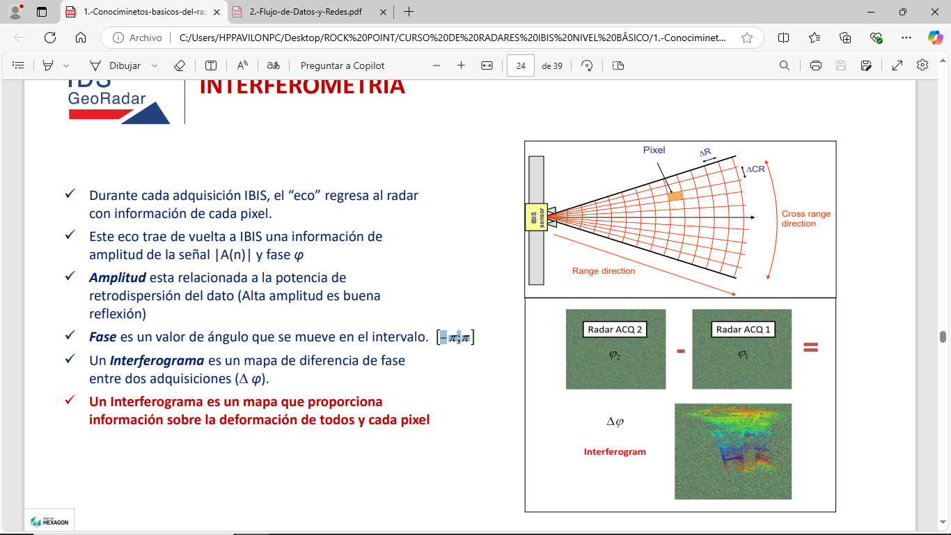
Task: Toggle the page view layout button
Action: click(618, 65)
